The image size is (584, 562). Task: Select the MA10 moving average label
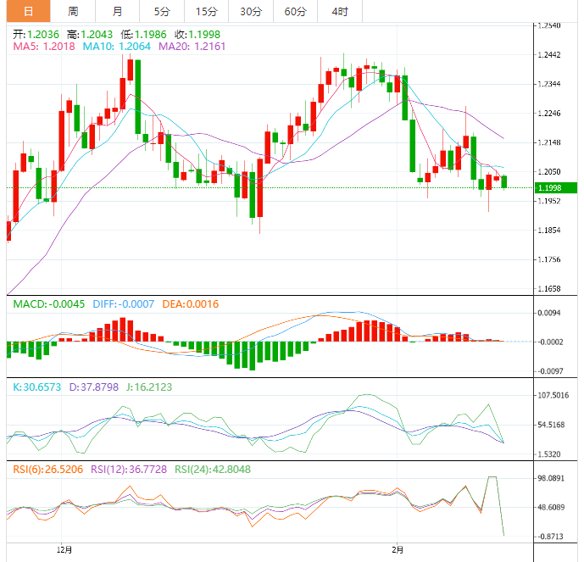[x=116, y=47]
